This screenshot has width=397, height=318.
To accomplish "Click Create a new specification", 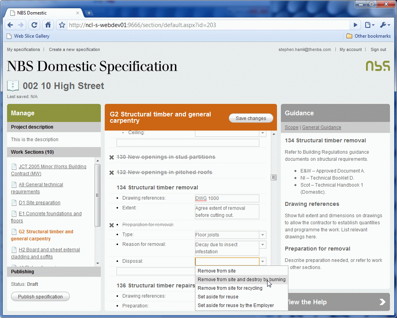I will pyautogui.click(x=75, y=49).
